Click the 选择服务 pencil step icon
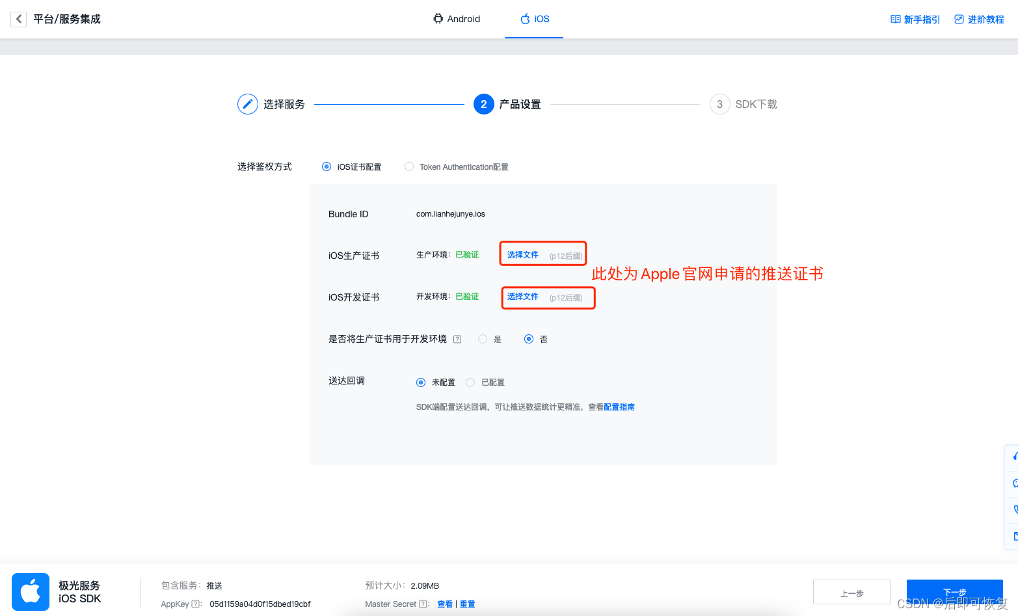The height and width of the screenshot is (616, 1018). click(248, 104)
